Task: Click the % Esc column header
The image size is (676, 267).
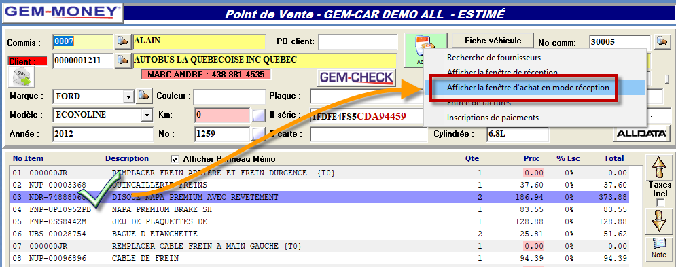Action: point(568,159)
